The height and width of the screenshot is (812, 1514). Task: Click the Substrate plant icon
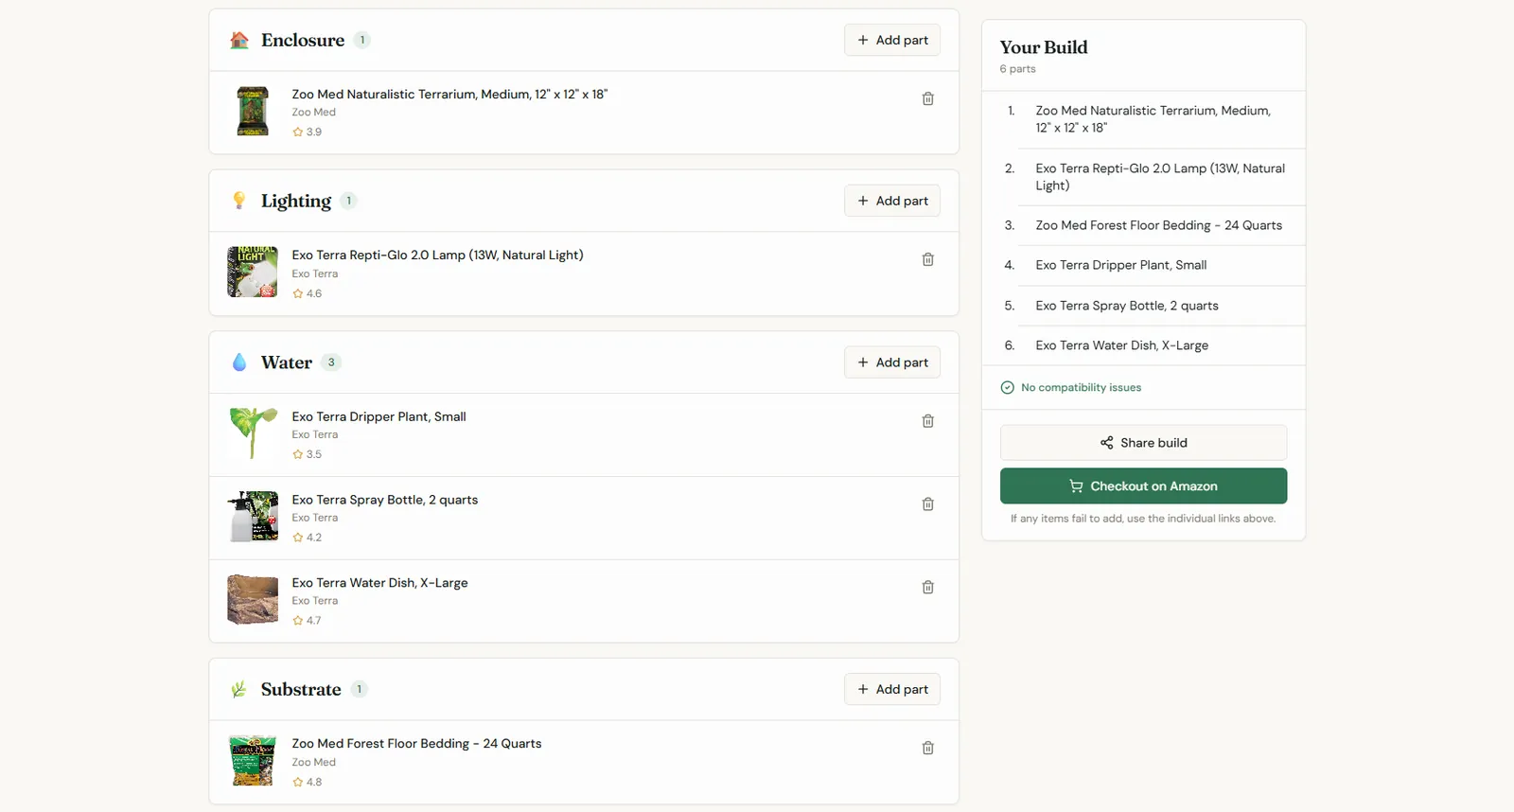(239, 689)
